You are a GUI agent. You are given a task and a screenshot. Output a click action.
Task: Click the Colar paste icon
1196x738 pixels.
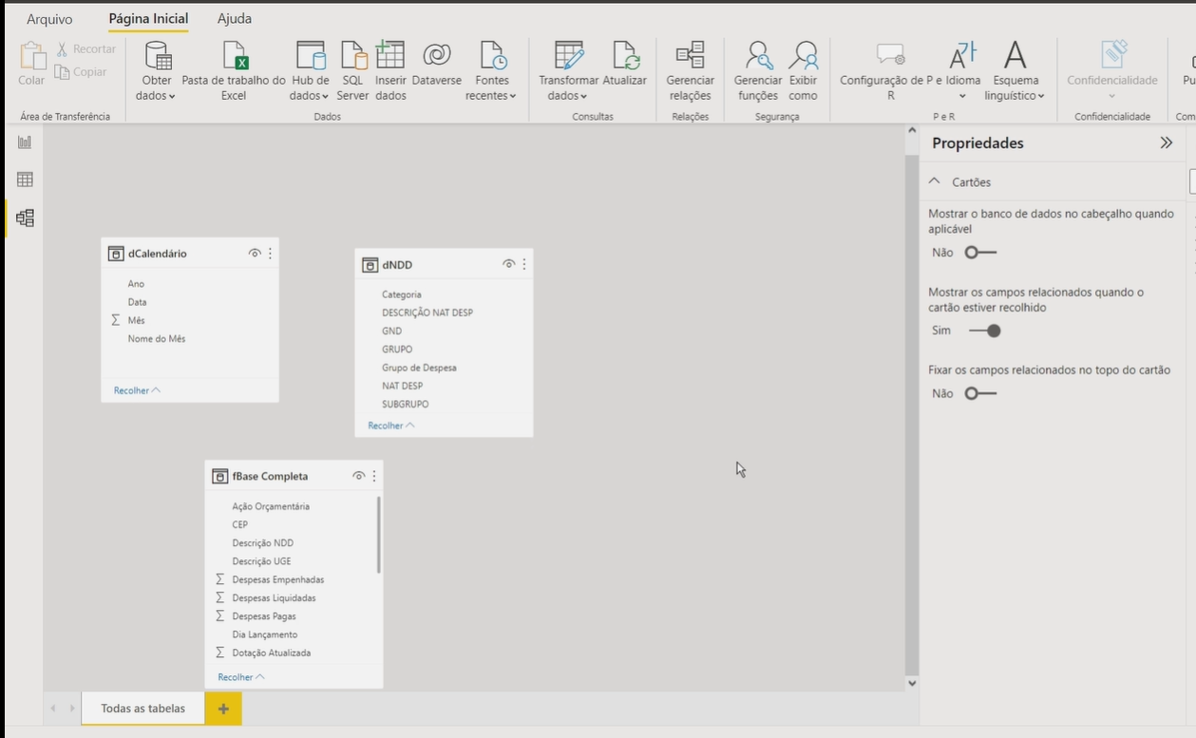pyautogui.click(x=31, y=55)
